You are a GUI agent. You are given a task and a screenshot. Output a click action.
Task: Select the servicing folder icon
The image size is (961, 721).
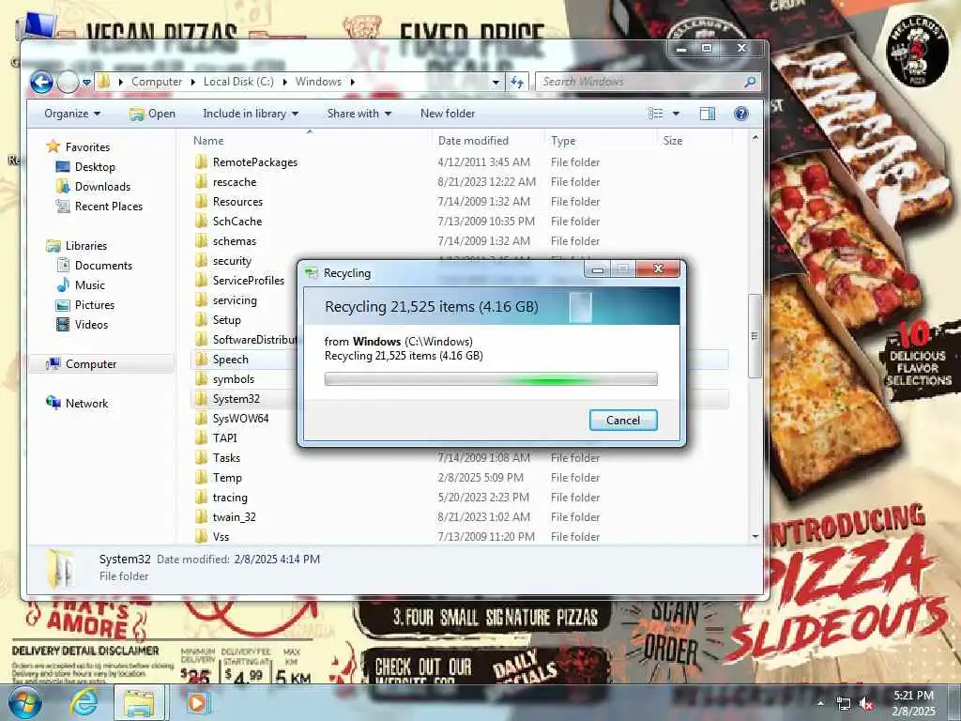[201, 299]
